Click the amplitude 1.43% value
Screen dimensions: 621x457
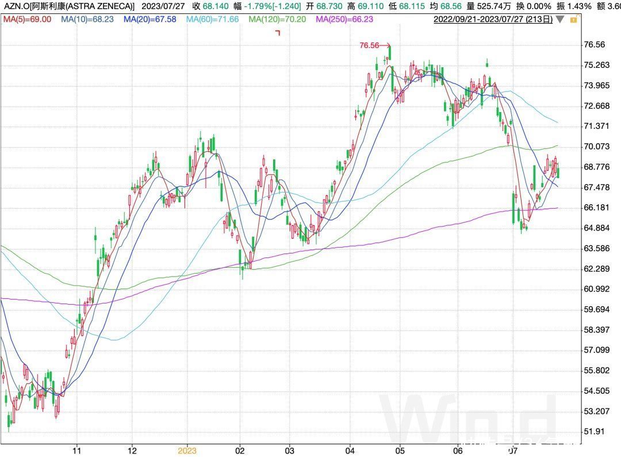pyautogui.click(x=580, y=6)
